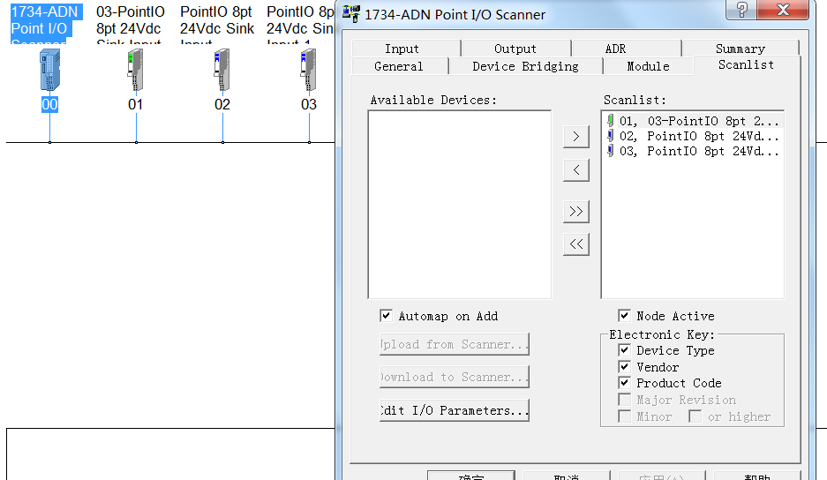This screenshot has width=827, height=480.
Task: Switch to the Input tab
Action: 402,49
